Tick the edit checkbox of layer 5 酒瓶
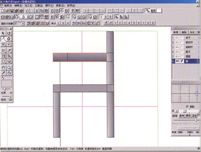This screenshot has width=201, height=152. point(182,56)
